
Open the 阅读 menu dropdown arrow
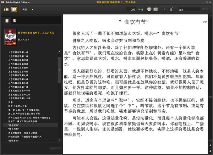pos(32,10)
